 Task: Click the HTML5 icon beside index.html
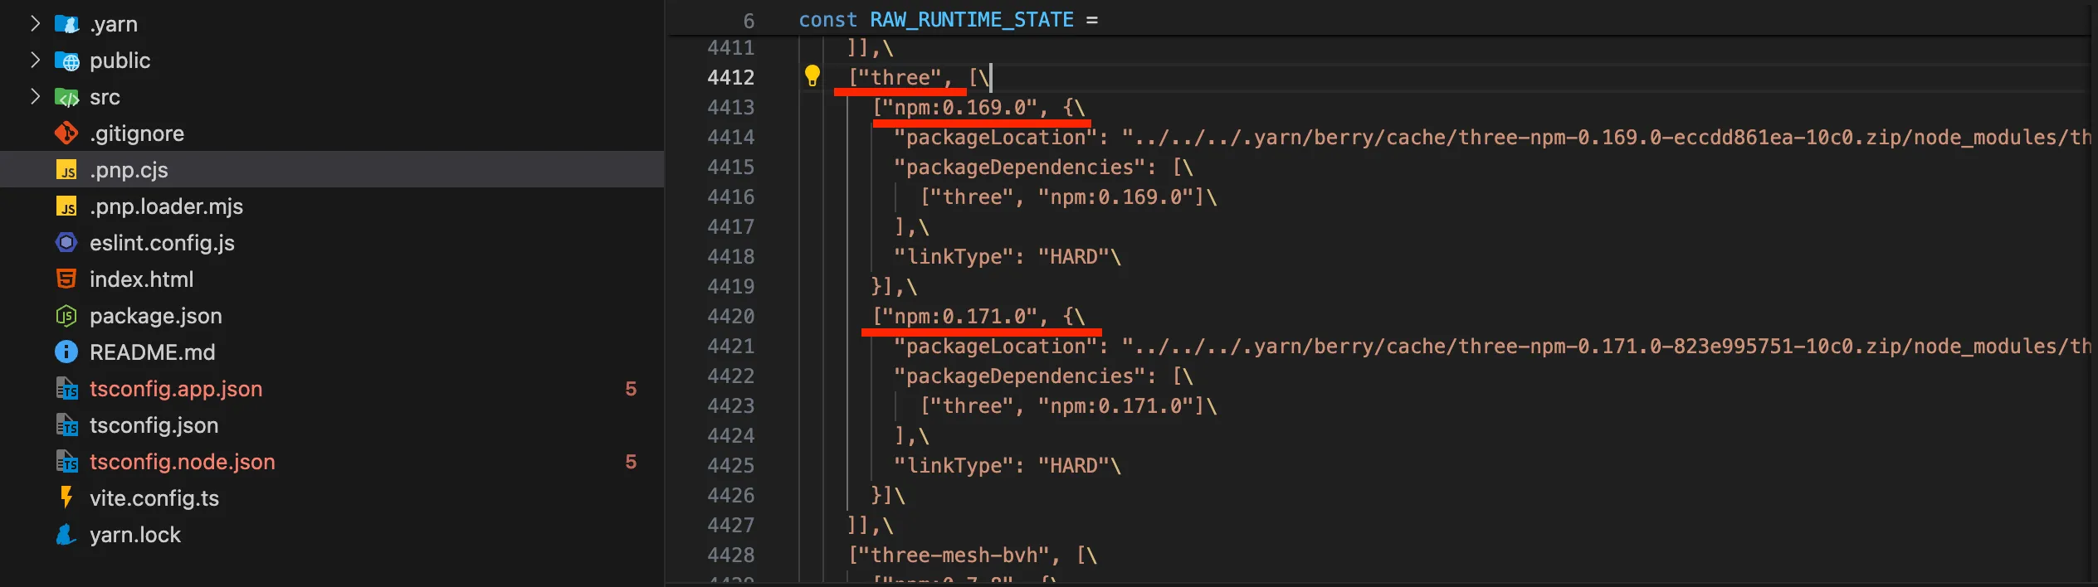tap(66, 279)
